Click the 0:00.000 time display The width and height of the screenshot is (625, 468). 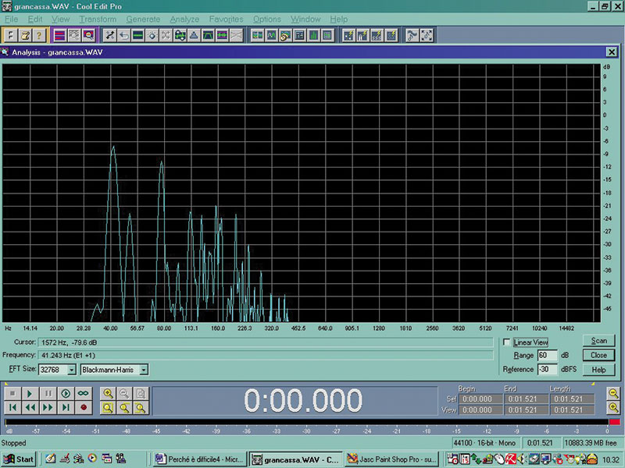(303, 400)
